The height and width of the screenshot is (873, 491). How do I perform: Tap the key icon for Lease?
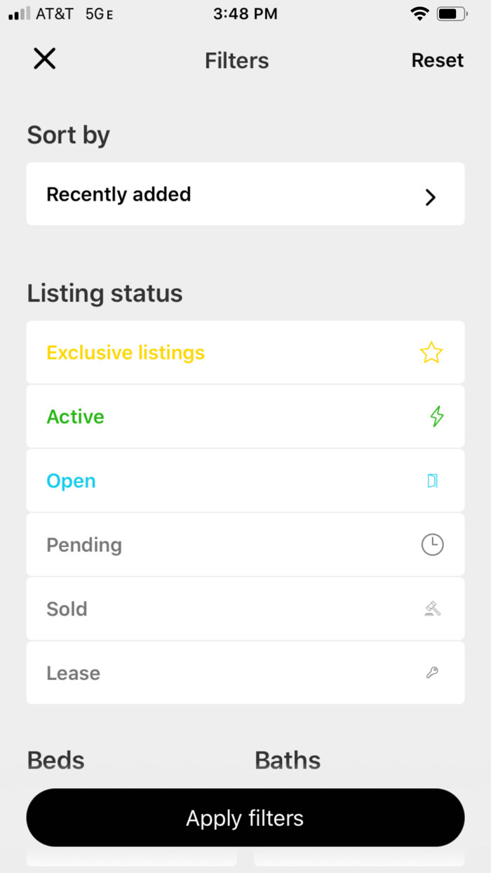[432, 673]
